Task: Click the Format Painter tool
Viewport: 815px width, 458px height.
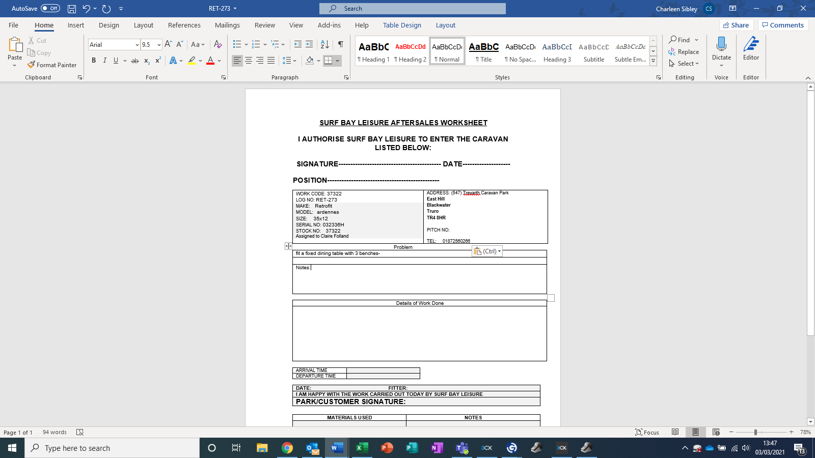Action: point(52,65)
